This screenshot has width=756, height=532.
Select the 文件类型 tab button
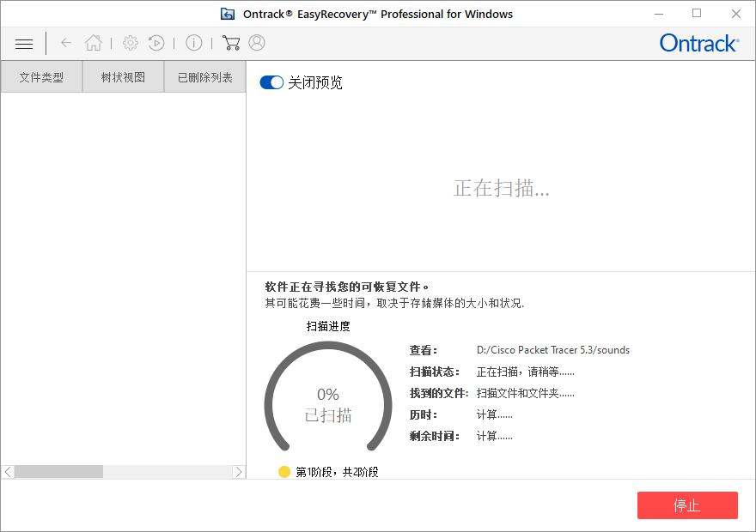pyautogui.click(x=41, y=76)
